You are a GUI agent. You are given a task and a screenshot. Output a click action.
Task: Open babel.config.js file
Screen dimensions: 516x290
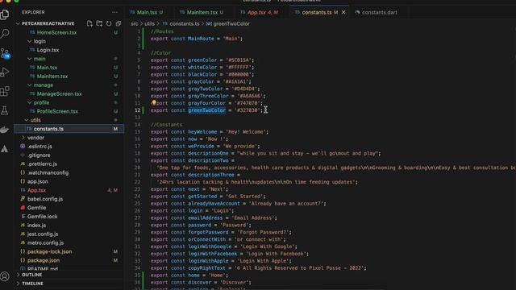[45, 199]
